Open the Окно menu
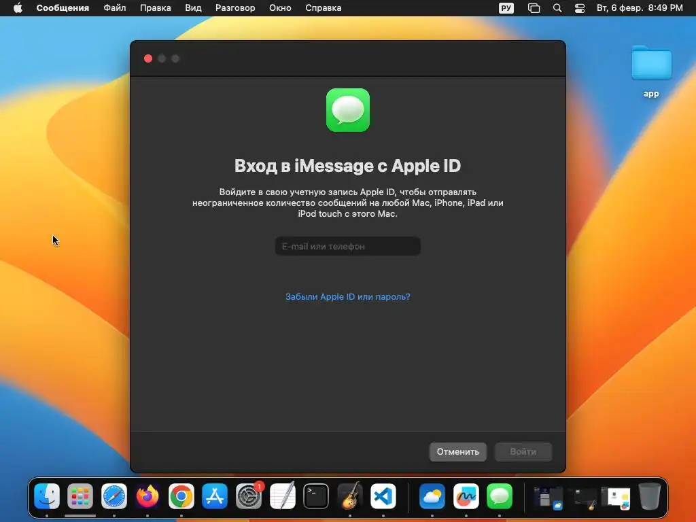The image size is (696, 522). tap(280, 8)
